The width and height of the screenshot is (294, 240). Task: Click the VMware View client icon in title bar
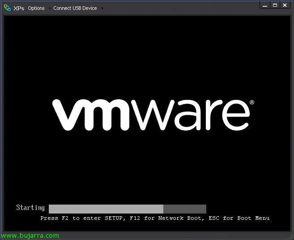7,8
